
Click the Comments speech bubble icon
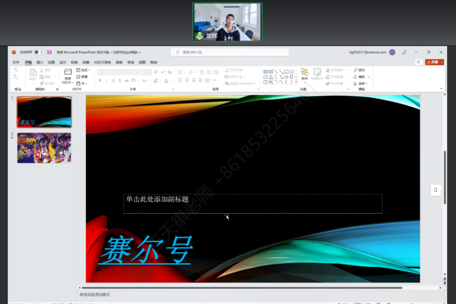[x=418, y=62]
